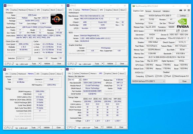
Task: Click Memory Type GDDR6 (Micron) field
Action: coord(154,50)
